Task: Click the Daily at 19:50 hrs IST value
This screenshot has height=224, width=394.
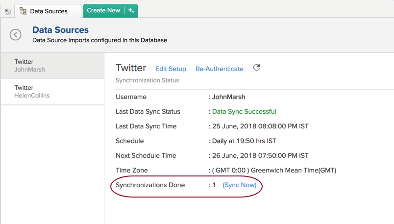Action: (244, 141)
